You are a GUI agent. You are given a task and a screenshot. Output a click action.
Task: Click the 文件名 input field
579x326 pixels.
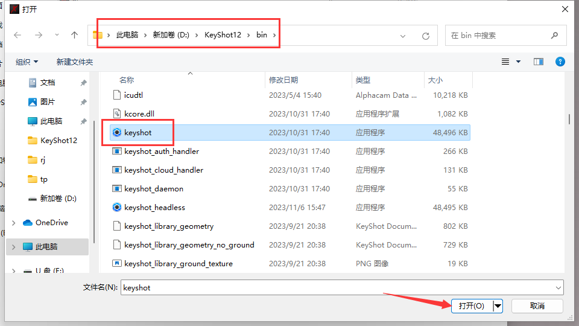342,287
